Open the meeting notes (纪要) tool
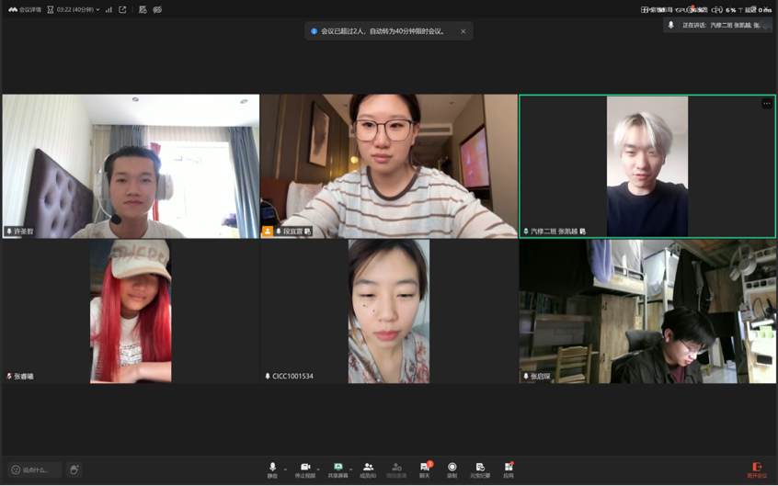This screenshot has height=486, width=778. click(480, 470)
